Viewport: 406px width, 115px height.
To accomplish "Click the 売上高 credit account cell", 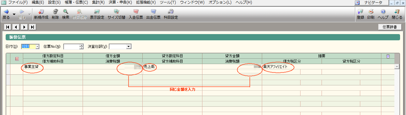I will pyautogui.click(x=172, y=67).
